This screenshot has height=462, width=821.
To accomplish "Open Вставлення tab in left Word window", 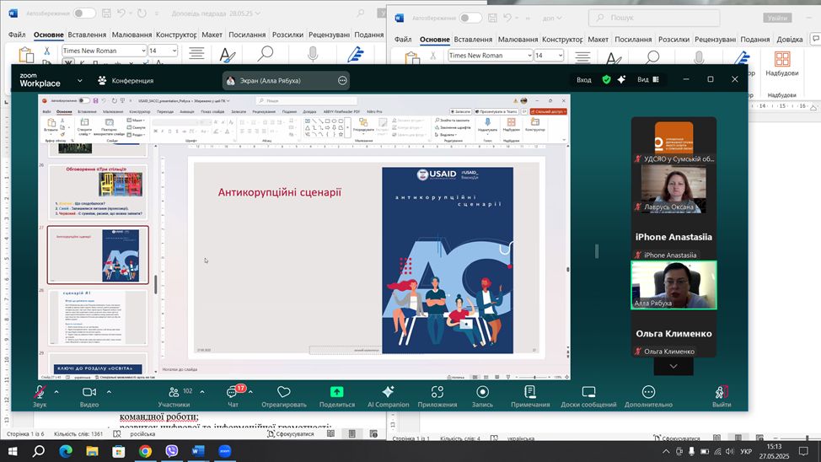I will point(87,35).
